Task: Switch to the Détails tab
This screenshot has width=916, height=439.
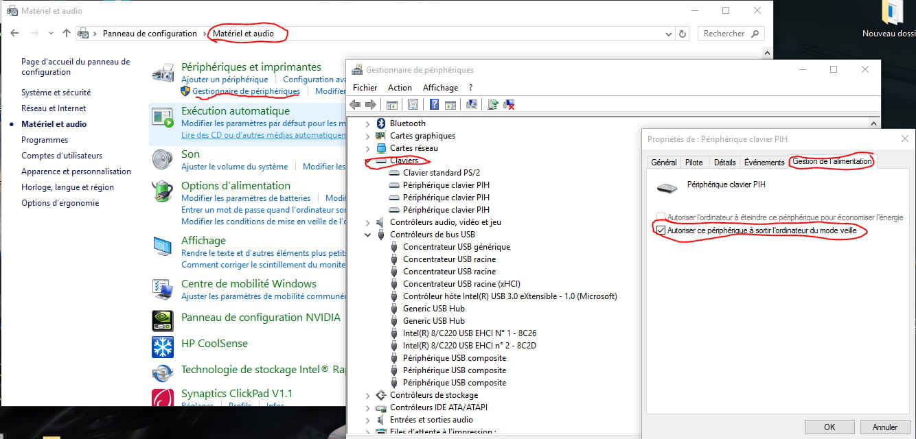Action: tap(724, 163)
